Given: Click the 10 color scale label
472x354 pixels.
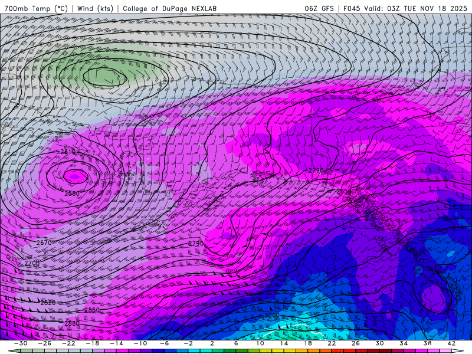Looking at the screenshot, I should 260,343.
